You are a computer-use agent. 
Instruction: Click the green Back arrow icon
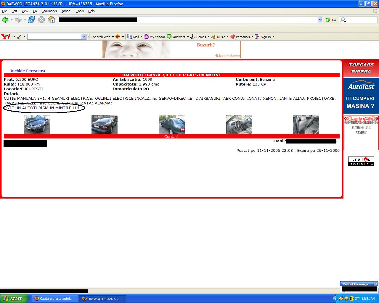tap(5, 20)
